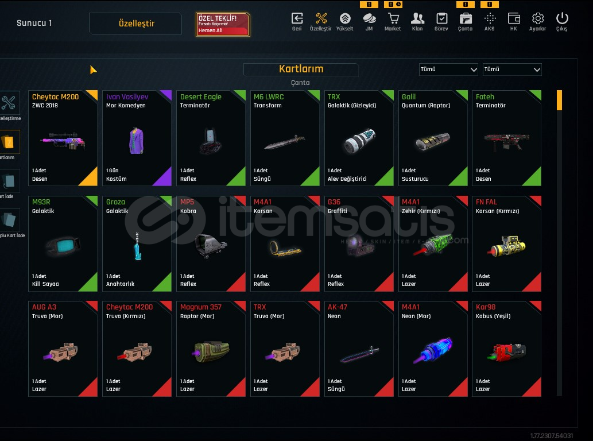Viewport: 593px width, 441px height.
Task: Open Ayarlar settings gear
Action: pos(537,22)
